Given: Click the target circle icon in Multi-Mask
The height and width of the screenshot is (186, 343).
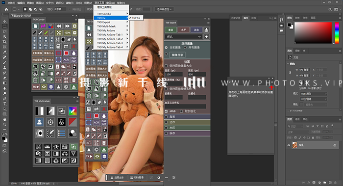Looking at the screenshot, I should [50, 122].
